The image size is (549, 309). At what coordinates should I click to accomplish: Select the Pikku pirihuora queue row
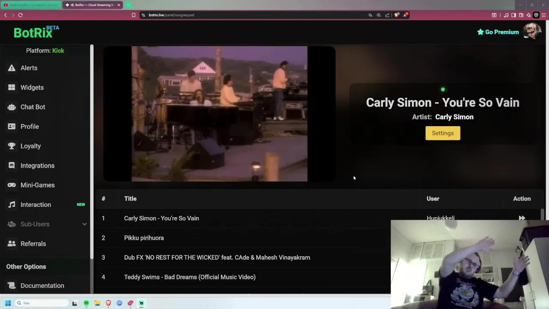pos(243,238)
